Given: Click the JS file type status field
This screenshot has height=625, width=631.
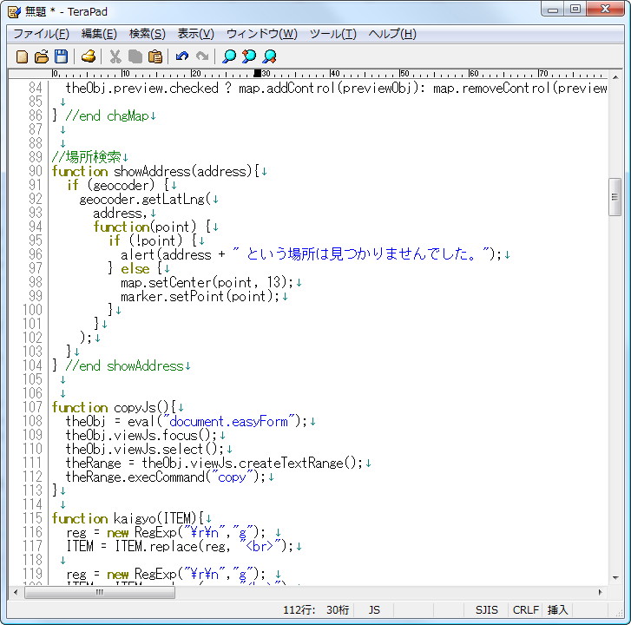Looking at the screenshot, I should coord(374,609).
